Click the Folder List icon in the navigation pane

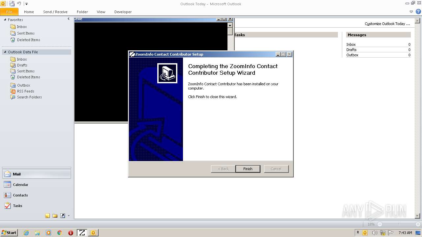pos(55,216)
